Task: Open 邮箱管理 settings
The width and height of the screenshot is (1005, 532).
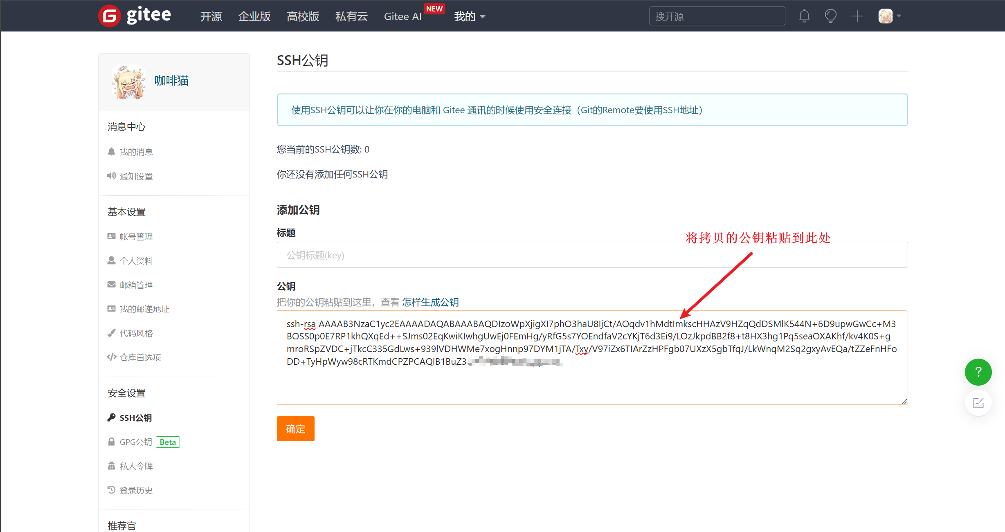Action: click(136, 285)
